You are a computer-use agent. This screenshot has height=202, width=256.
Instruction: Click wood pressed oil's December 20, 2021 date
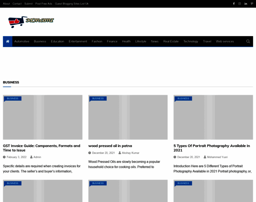coord(103,153)
